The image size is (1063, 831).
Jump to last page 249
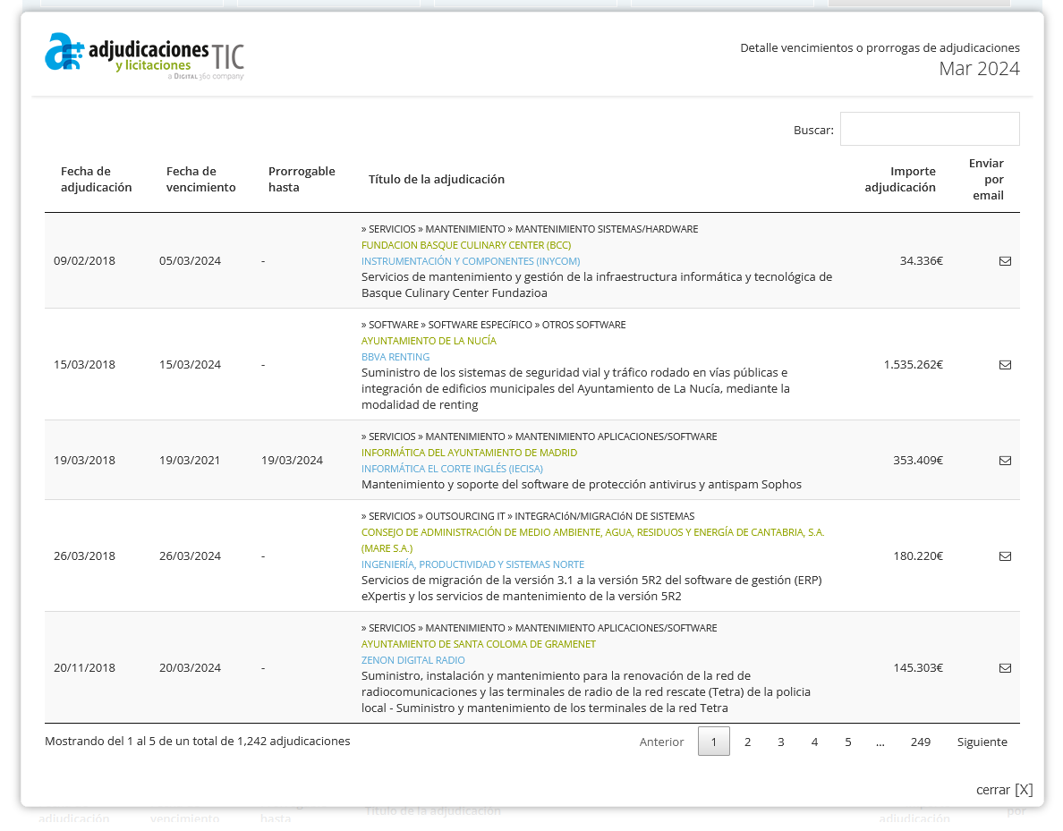point(921,742)
